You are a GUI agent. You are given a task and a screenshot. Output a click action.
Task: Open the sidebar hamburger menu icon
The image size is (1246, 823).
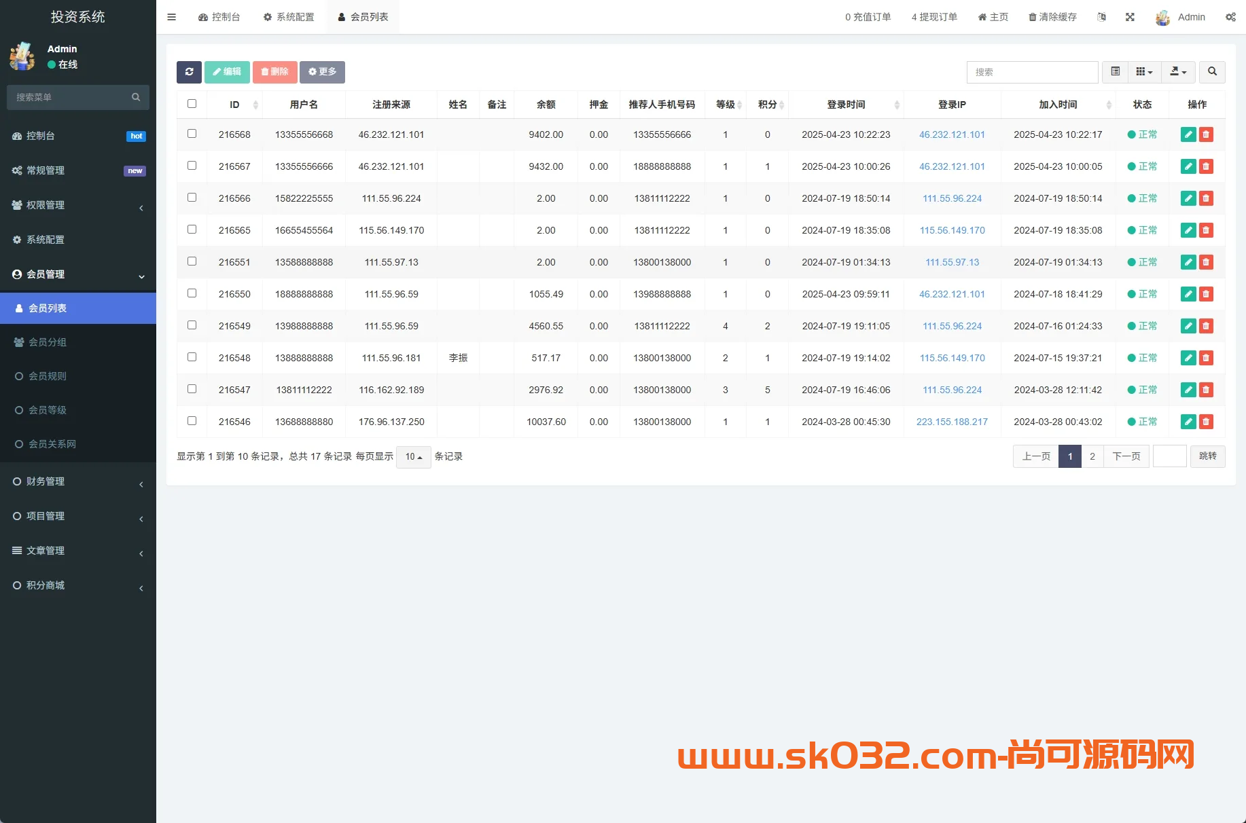coord(171,16)
